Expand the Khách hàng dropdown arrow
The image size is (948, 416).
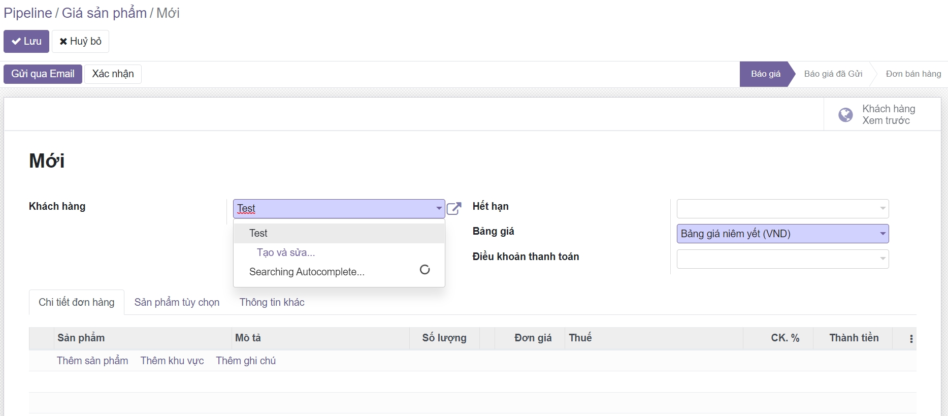[x=439, y=209]
